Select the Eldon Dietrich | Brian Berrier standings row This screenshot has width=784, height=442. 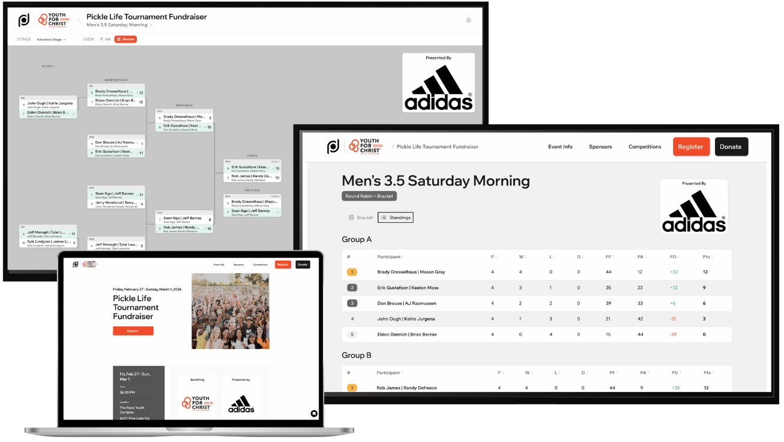coord(537,335)
